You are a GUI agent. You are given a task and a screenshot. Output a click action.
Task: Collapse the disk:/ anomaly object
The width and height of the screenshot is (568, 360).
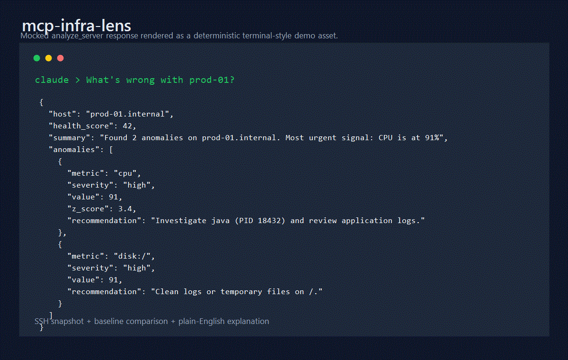pyautogui.click(x=60, y=244)
